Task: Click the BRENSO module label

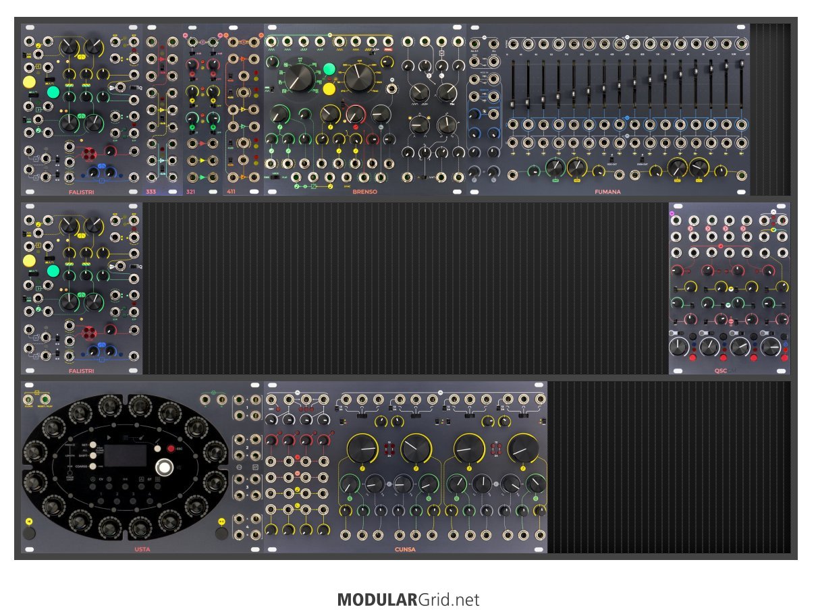Action: tap(365, 192)
